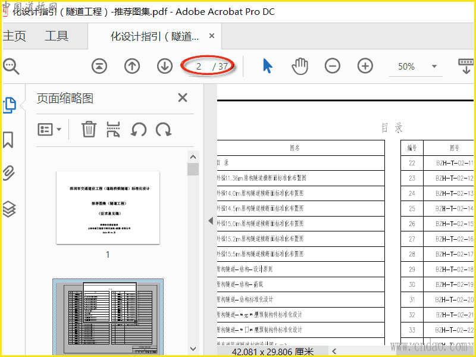Image resolution: width=476 pixels, height=357 pixels.
Task: Click page size 42.081 x 29.806 厘米
Action: 273,352
